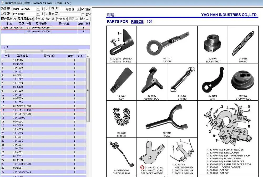Select part row 4 10-1101
Screen dimensions: 263x177
coord(43,72)
